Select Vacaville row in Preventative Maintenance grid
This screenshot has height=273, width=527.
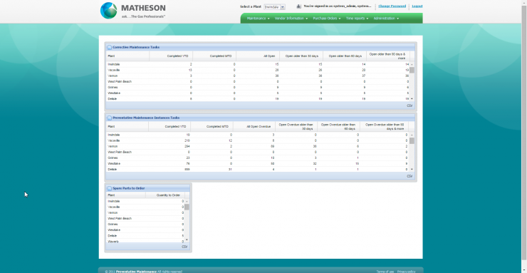pos(258,140)
